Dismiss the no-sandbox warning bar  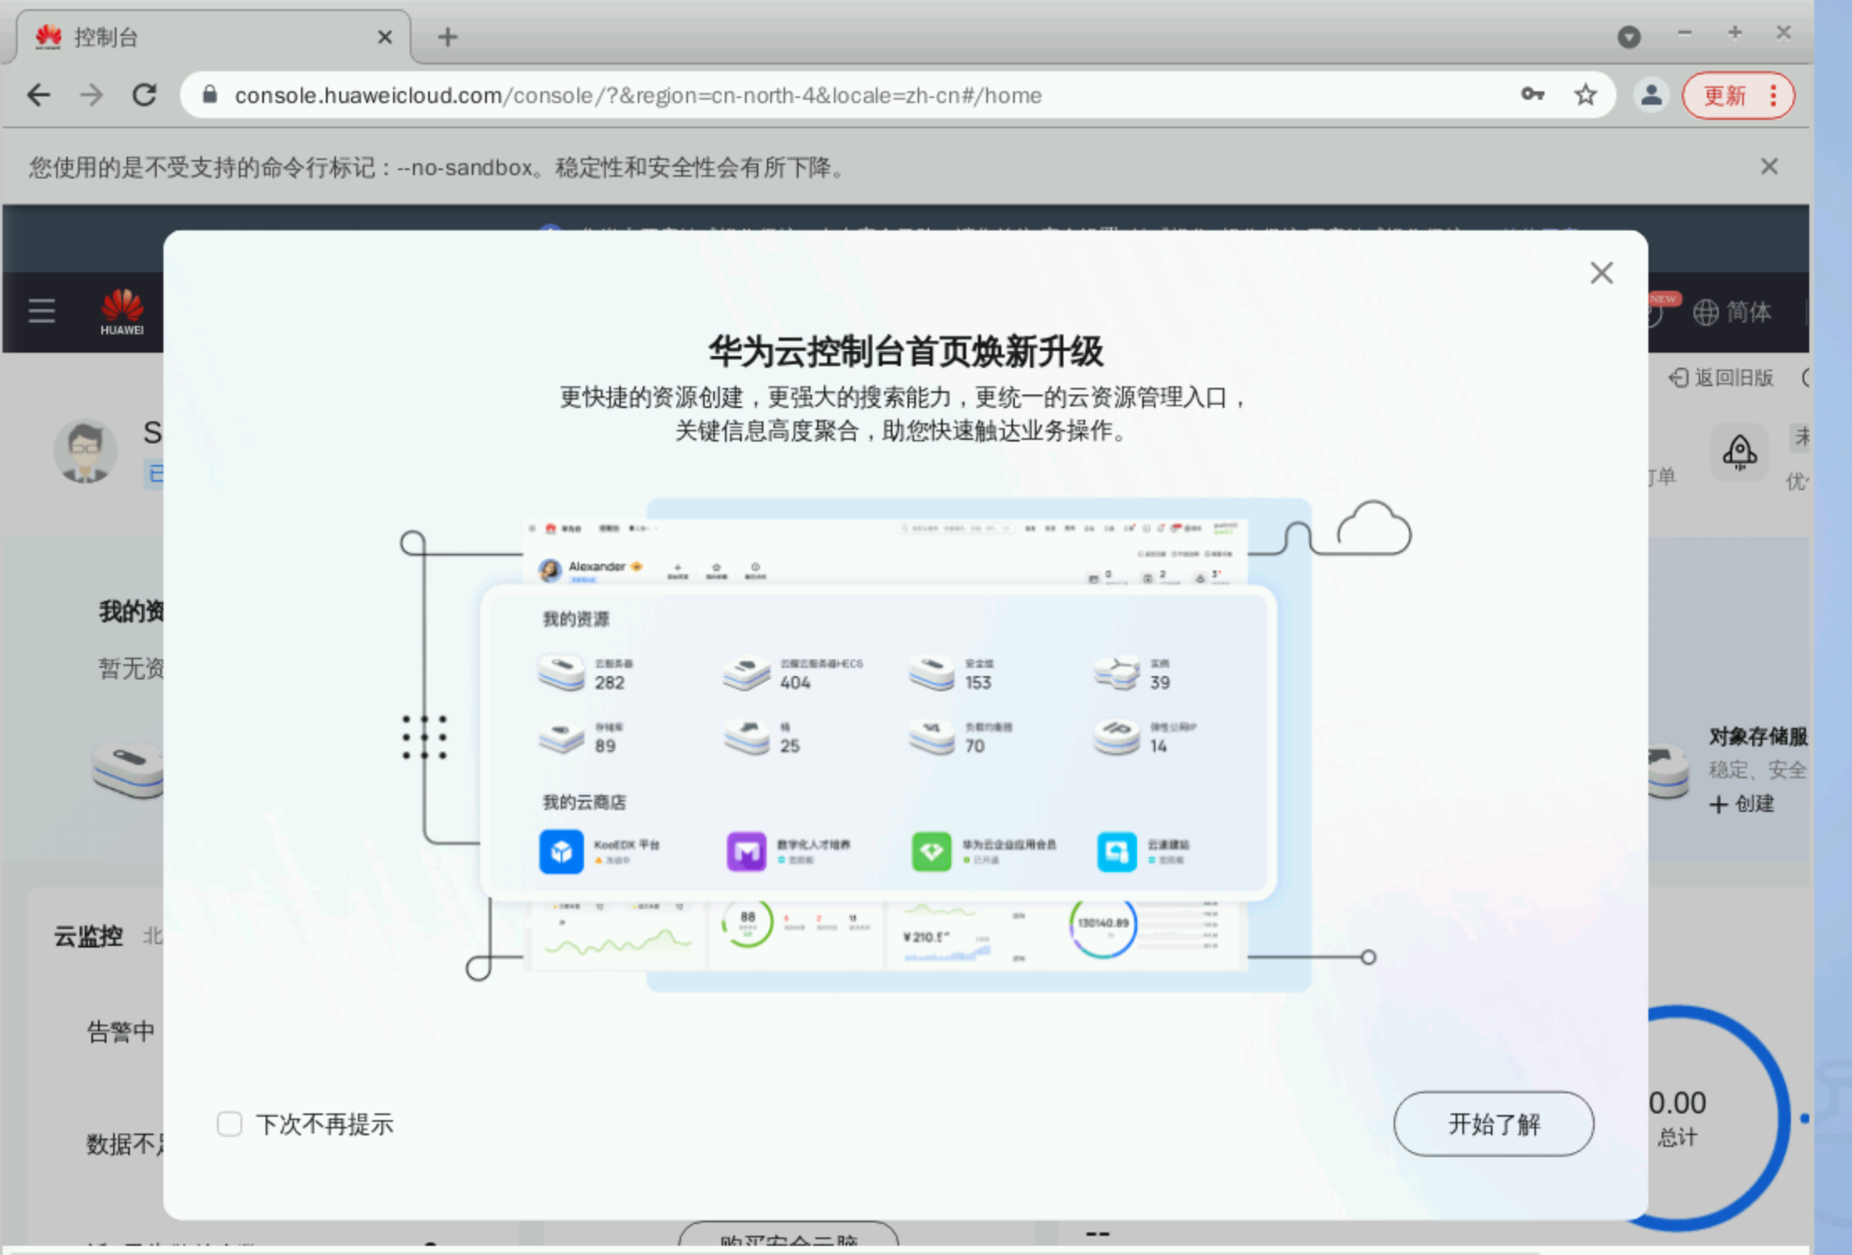(x=1768, y=167)
